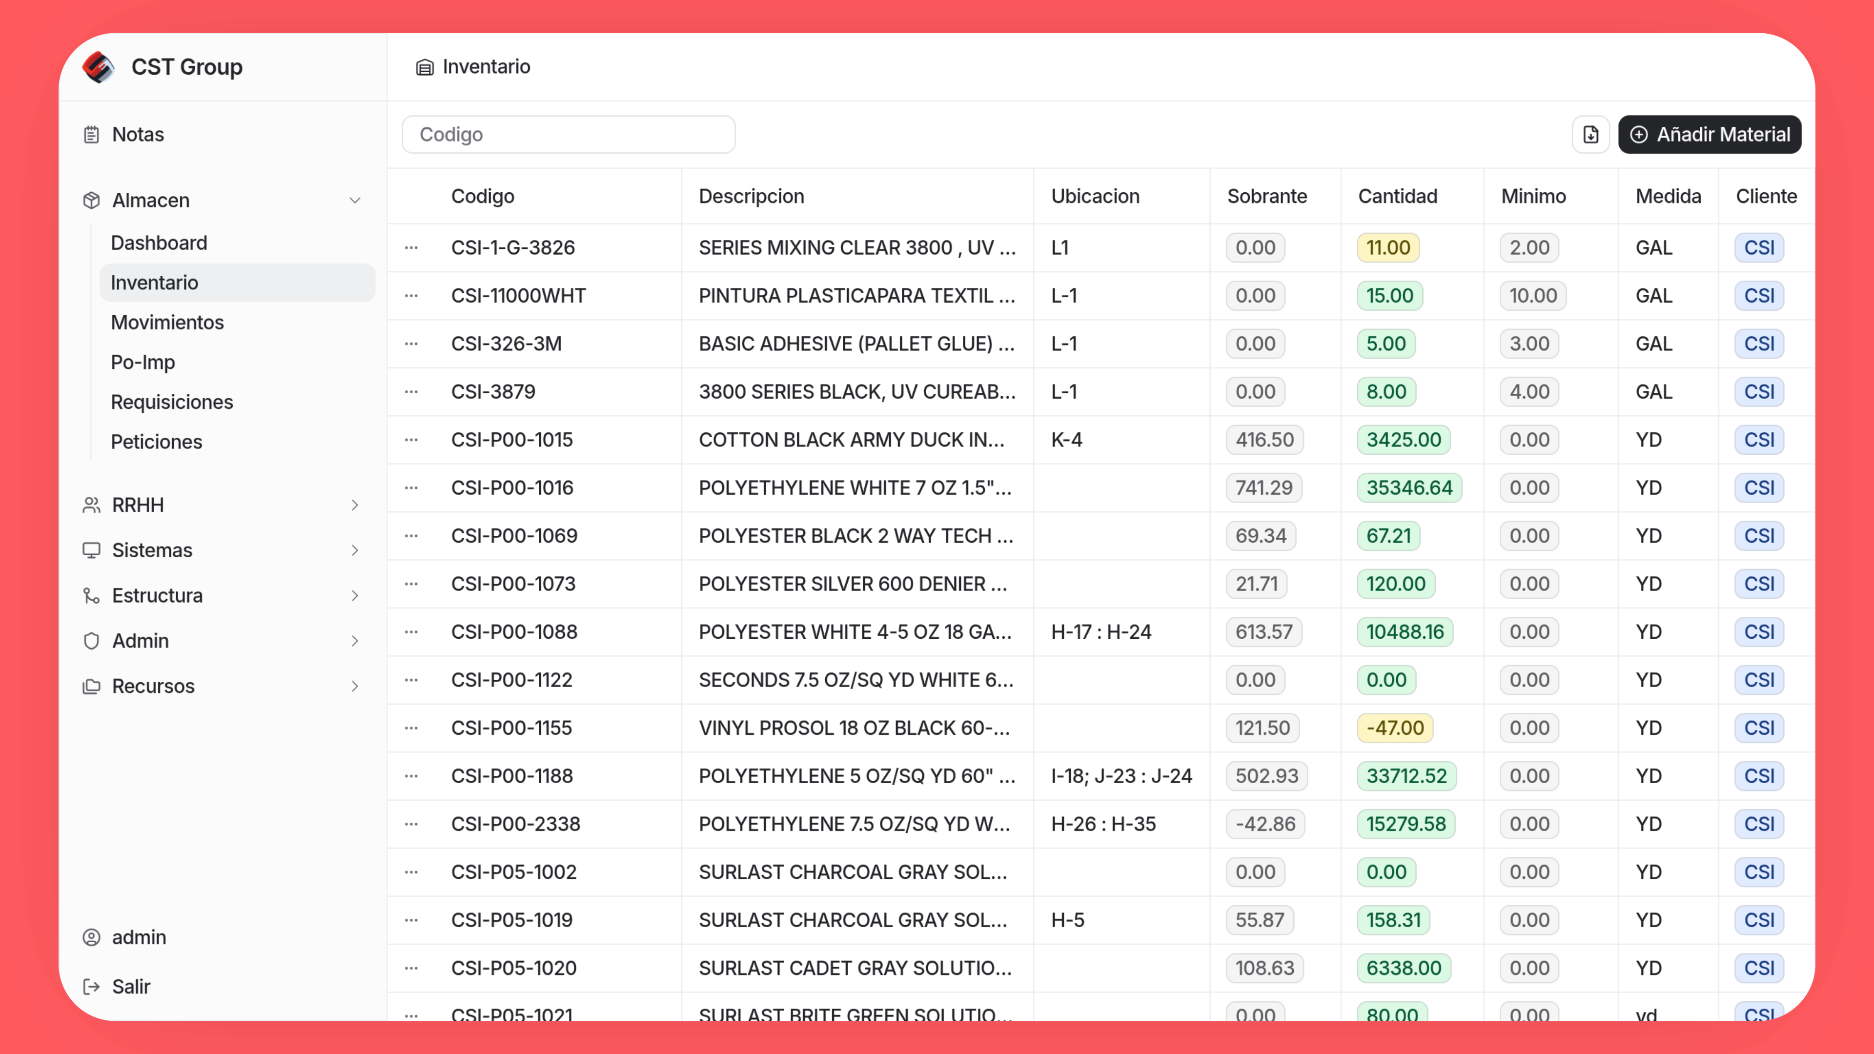The image size is (1874, 1054).
Task: Open the three-dot menu for CSI-P00-1155
Action: coord(411,728)
